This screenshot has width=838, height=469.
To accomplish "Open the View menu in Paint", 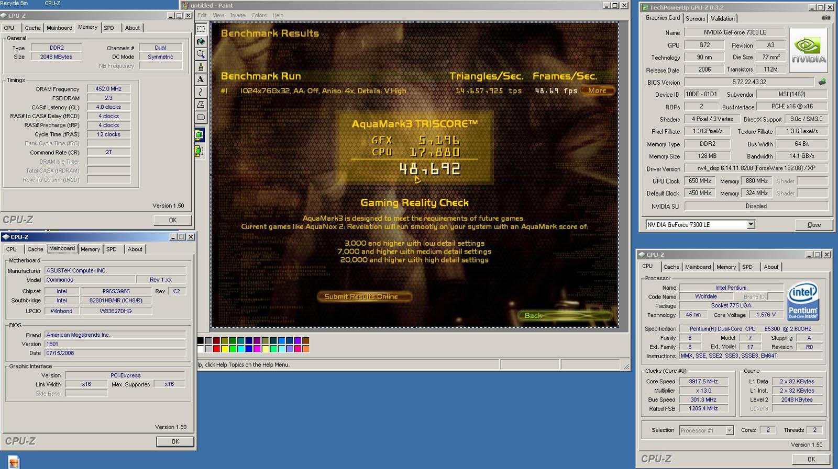I will point(218,15).
